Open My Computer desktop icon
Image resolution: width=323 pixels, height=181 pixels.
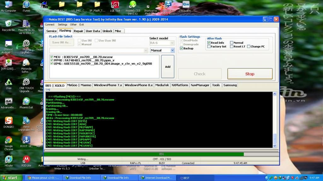[x=9, y=6]
